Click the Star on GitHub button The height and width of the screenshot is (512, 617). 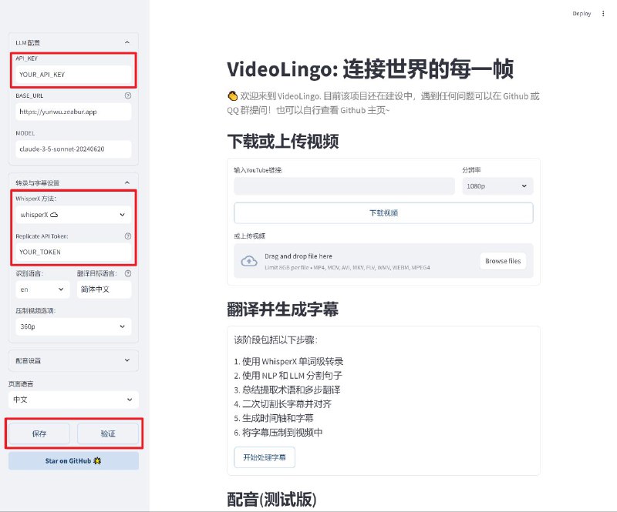tap(73, 461)
